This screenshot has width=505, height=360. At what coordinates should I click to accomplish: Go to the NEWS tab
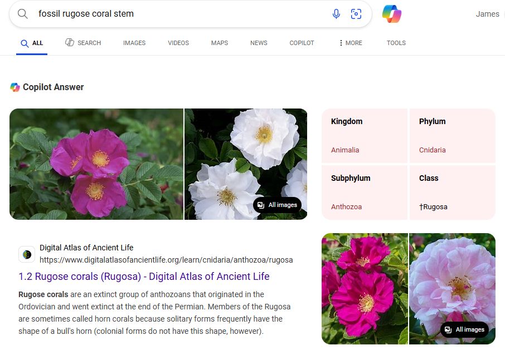click(x=259, y=43)
